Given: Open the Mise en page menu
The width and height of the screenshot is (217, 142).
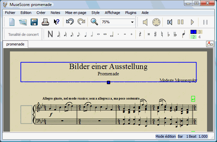Looking at the screenshot, I should 76,13.
